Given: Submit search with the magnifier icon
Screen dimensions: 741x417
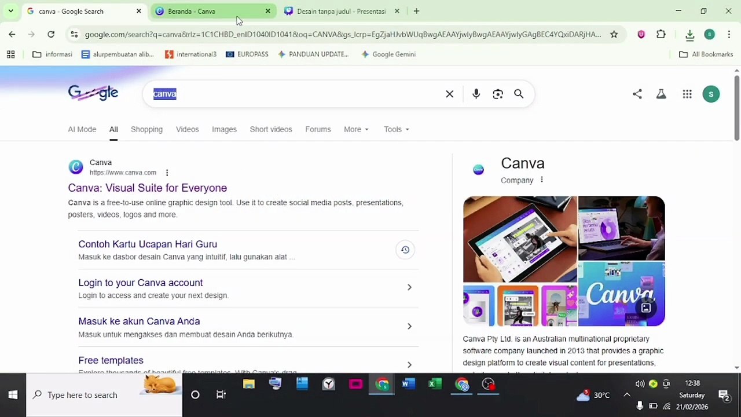Looking at the screenshot, I should click(x=519, y=94).
